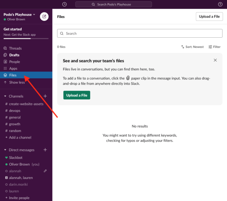Click plus icon next to Channels
227x201 pixels.
coord(45,96)
